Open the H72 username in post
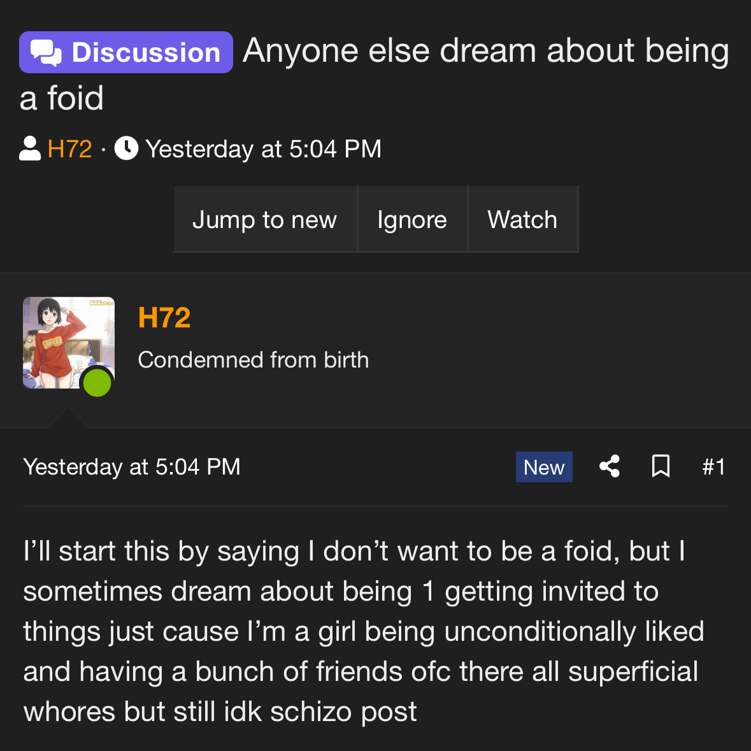The width and height of the screenshot is (751, 751). [x=164, y=317]
